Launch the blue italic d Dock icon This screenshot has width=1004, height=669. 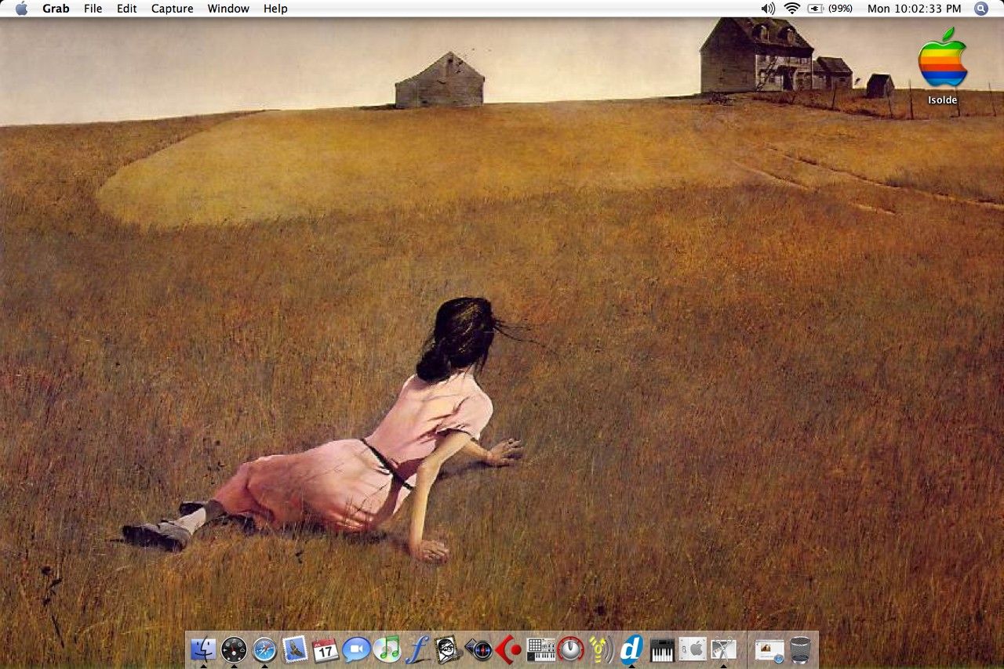tap(631, 649)
